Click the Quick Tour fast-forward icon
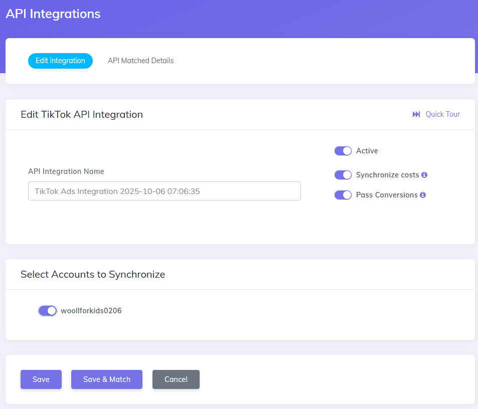The height and width of the screenshot is (409, 478). coord(416,114)
